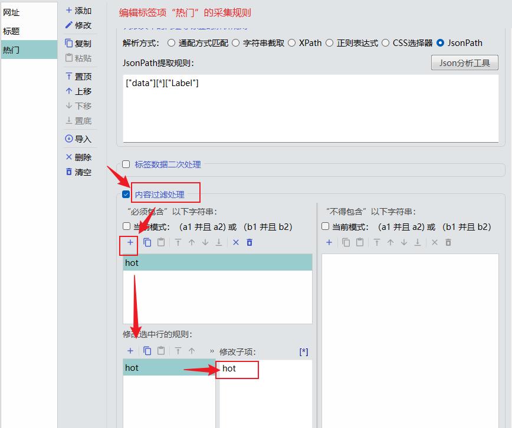Move-to-bottom icon in 必须包含 toolbar
This screenshot has height=428, width=512.
[x=219, y=242]
